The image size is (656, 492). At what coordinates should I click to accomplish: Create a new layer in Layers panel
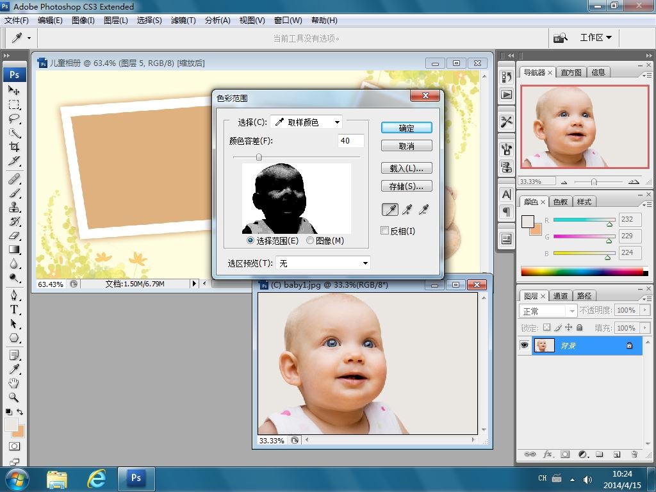click(617, 454)
